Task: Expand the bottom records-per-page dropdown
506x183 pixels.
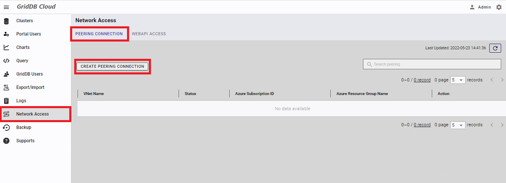Action: (x=458, y=125)
